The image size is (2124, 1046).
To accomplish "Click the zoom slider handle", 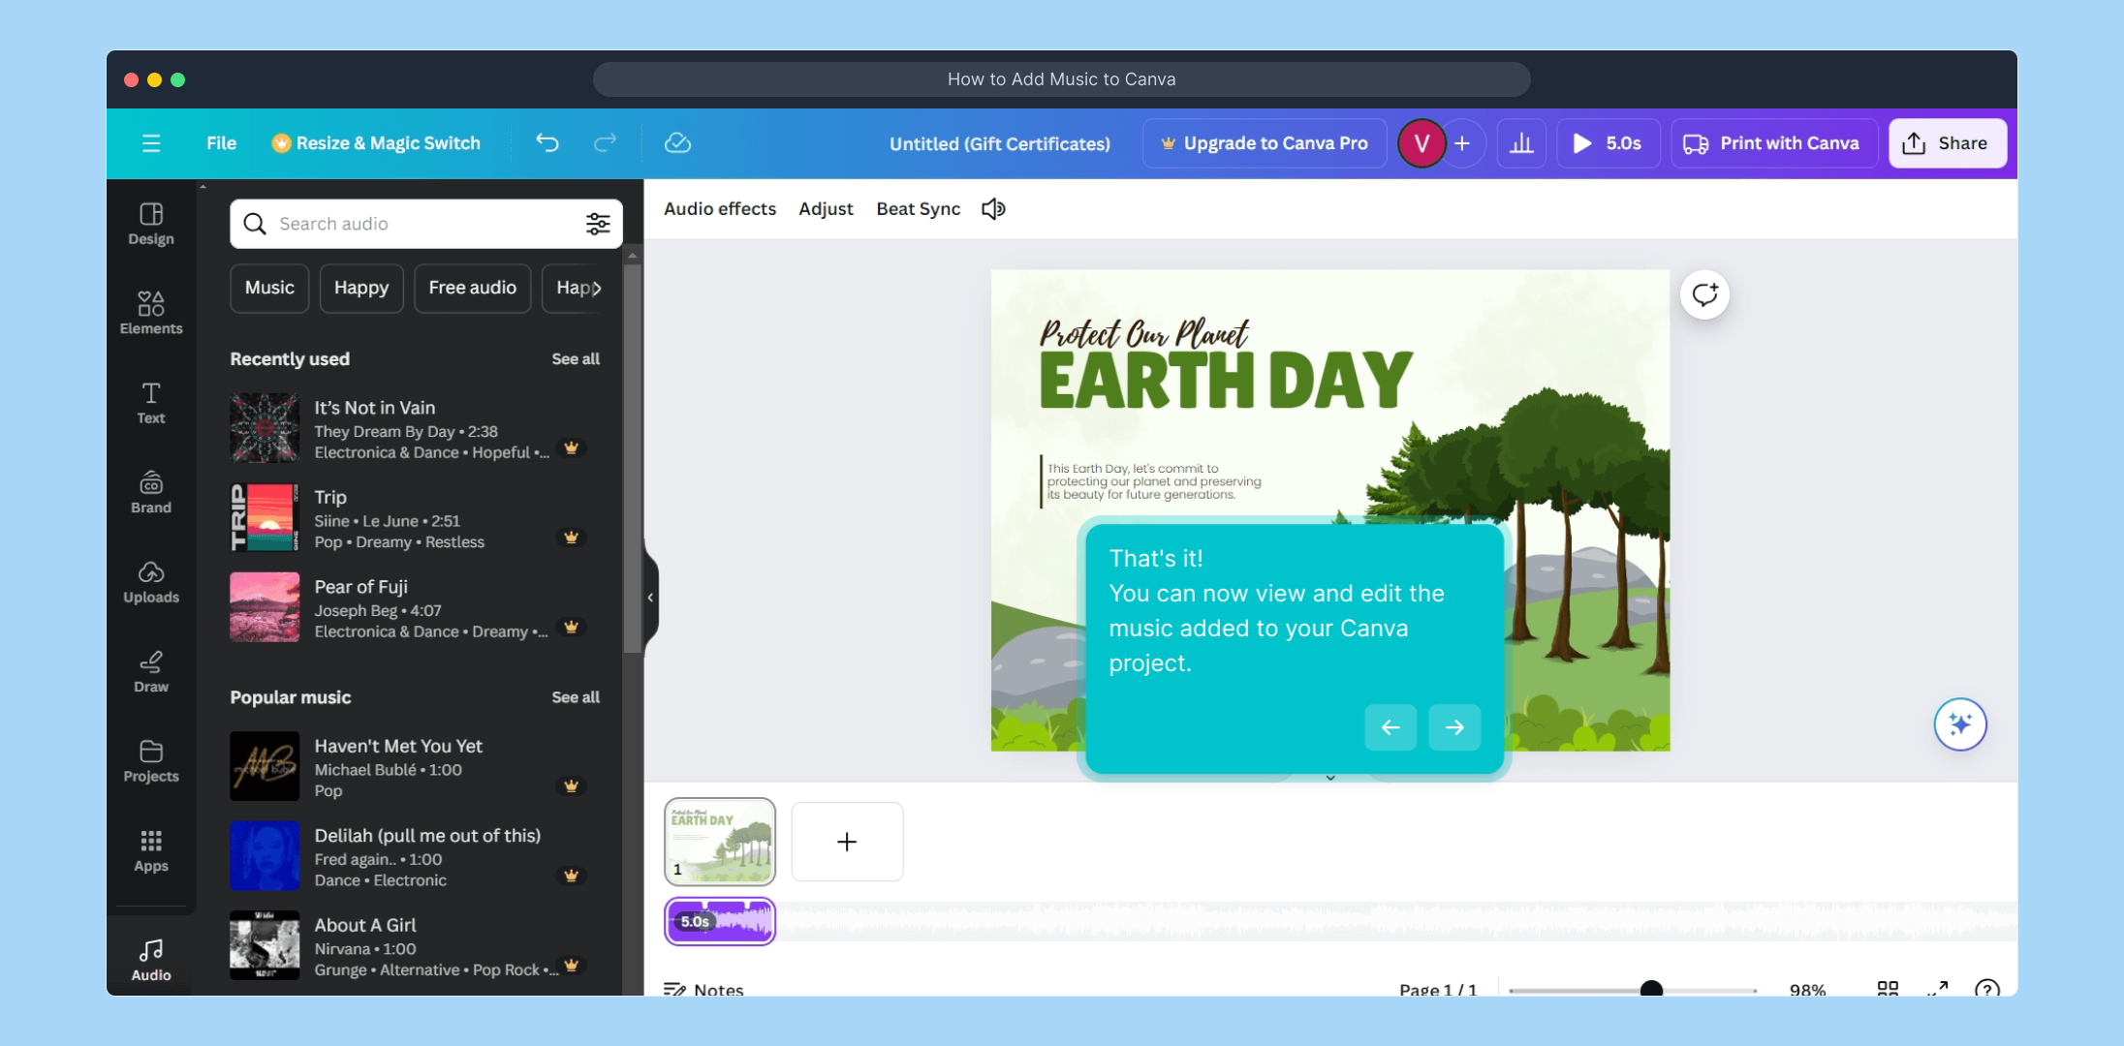I will (x=1651, y=989).
